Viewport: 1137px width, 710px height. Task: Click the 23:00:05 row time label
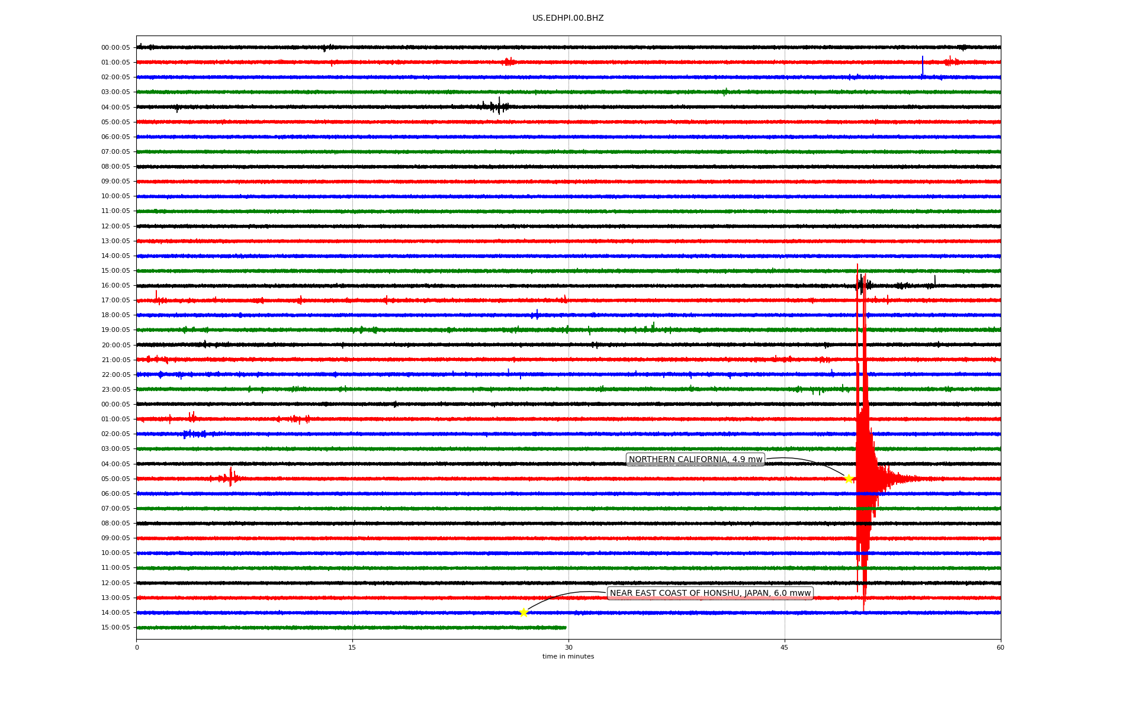coord(115,390)
